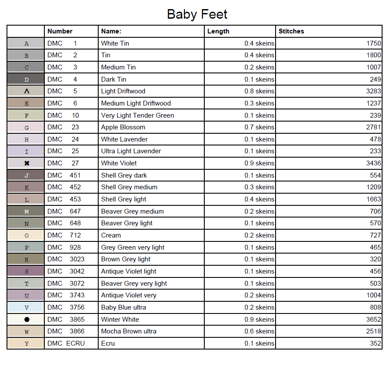Select the Baby Blue ultra swatch V

click(26, 307)
